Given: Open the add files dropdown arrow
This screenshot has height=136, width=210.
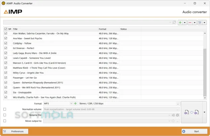Looking at the screenshot, I should tap(185, 22).
